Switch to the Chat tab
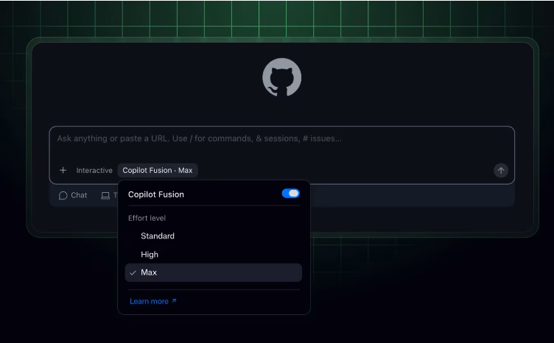This screenshot has height=343, width=554. click(x=73, y=196)
